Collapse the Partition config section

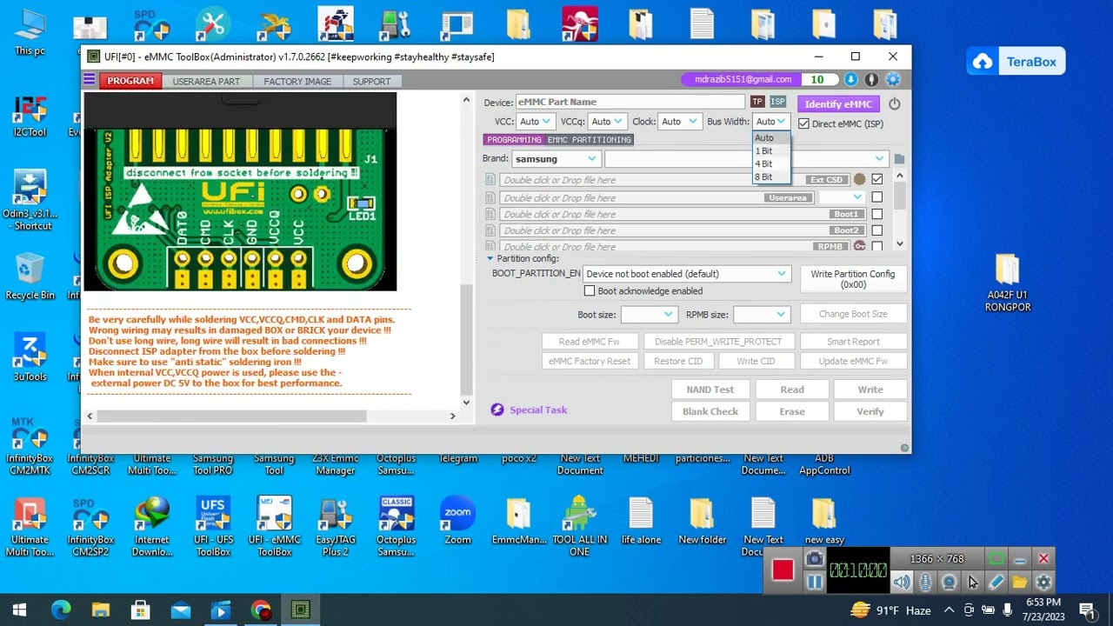[x=490, y=259]
